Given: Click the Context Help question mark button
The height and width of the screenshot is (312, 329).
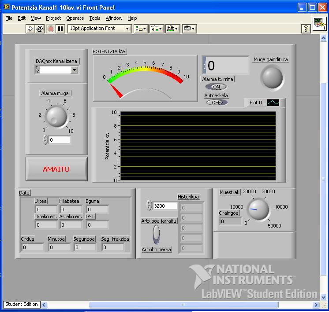Looking at the screenshot, I should click(306, 29).
